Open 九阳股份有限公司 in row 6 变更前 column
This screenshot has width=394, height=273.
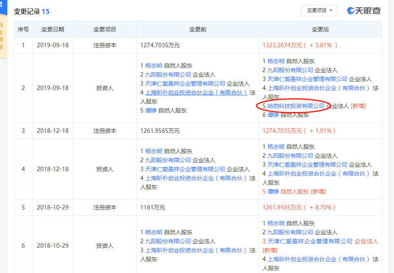[x=168, y=241]
